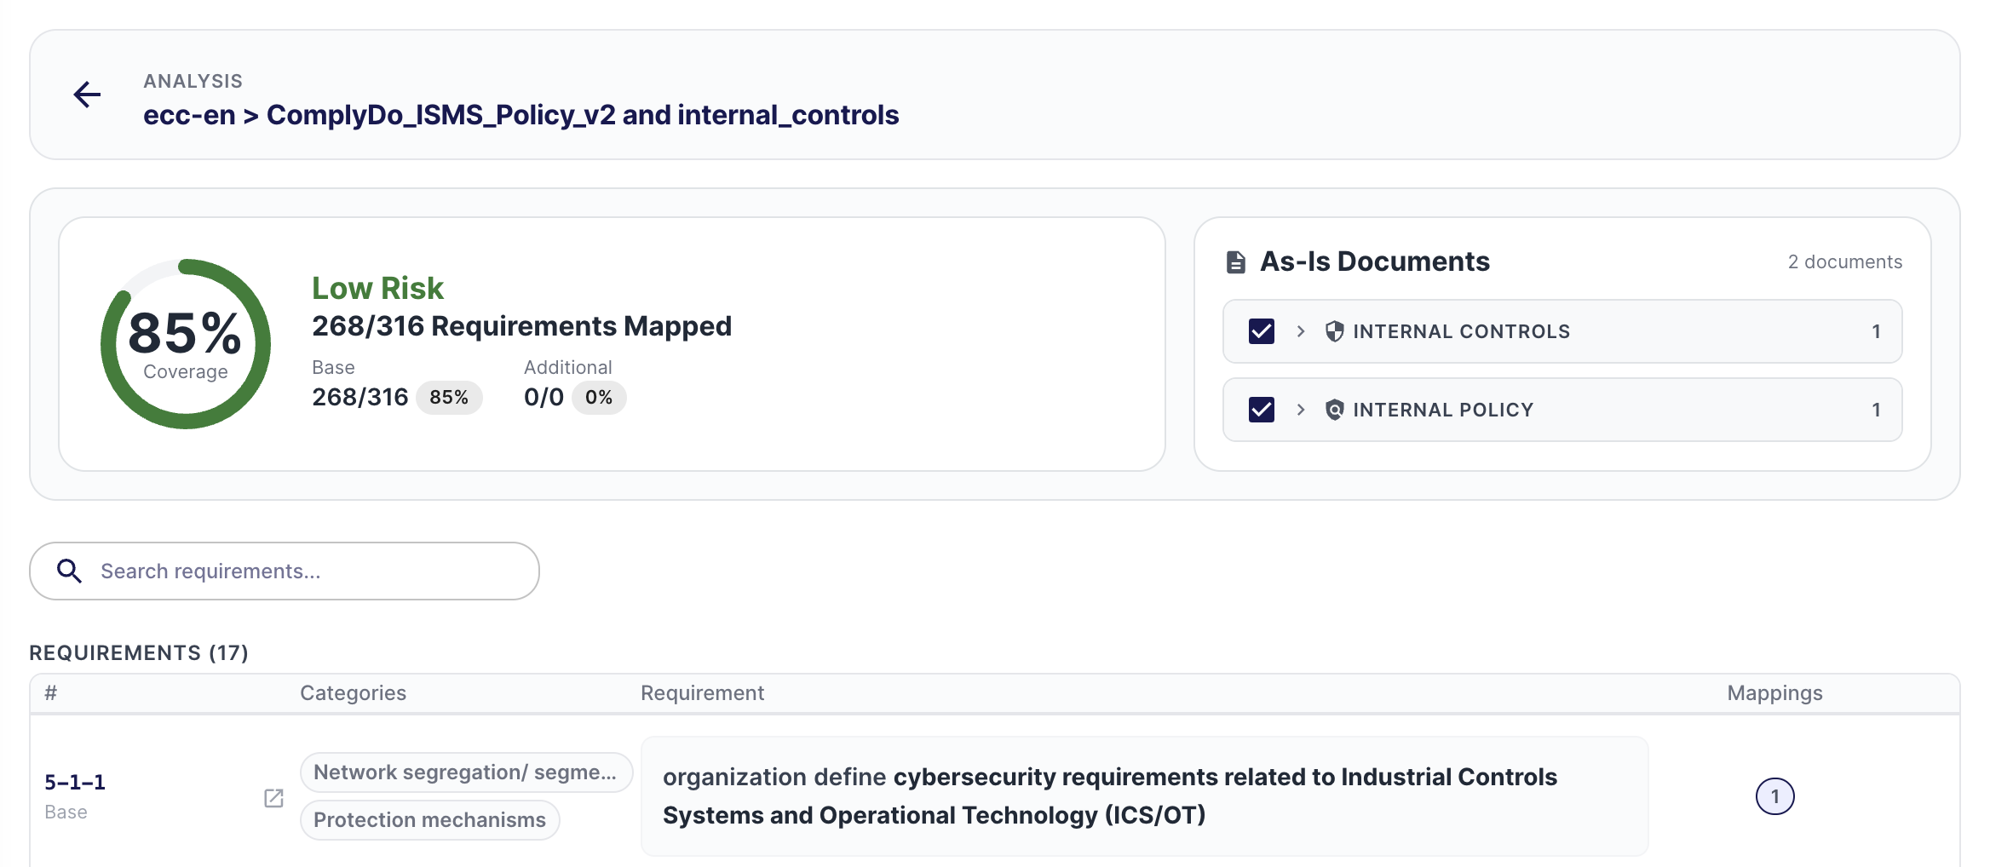Expand the Internal Policy document group
The width and height of the screenshot is (1990, 867).
click(x=1300, y=410)
